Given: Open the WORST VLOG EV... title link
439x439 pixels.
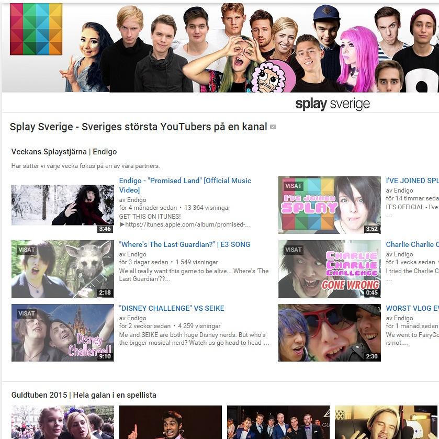Looking at the screenshot, I should click(x=412, y=308).
